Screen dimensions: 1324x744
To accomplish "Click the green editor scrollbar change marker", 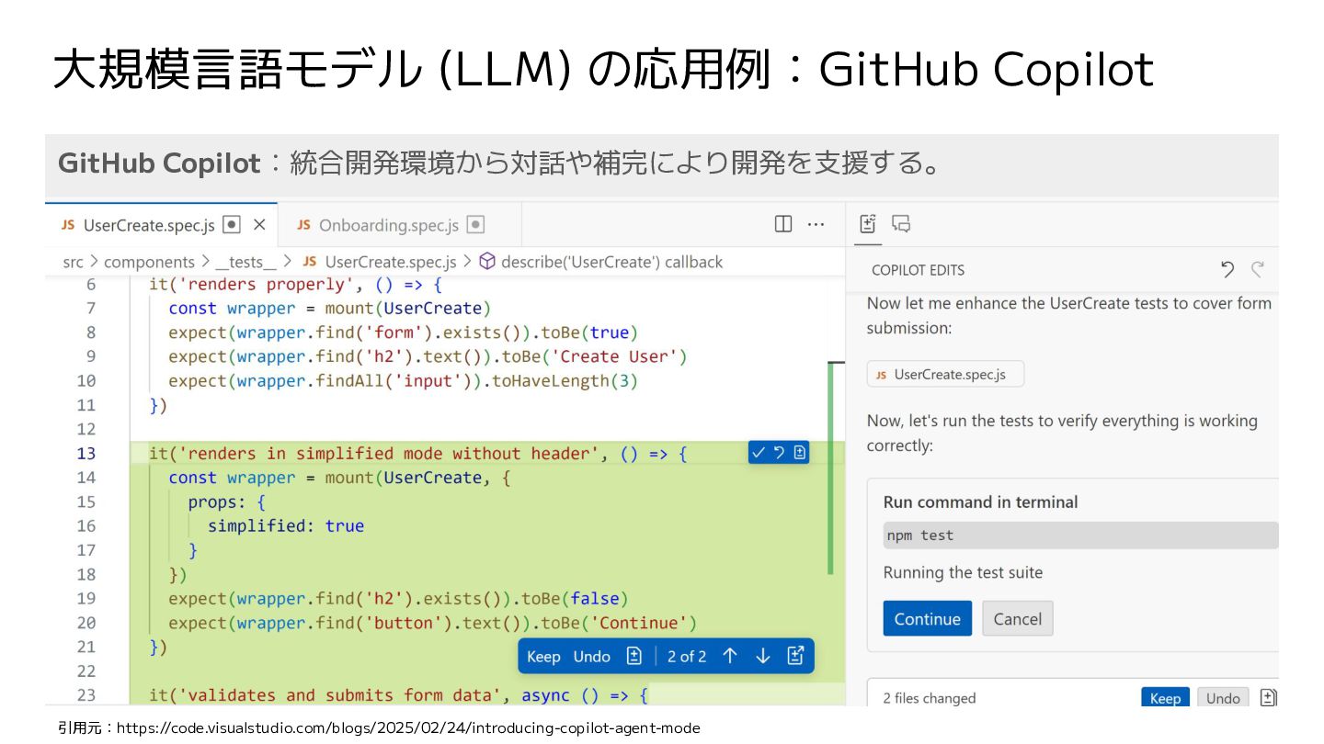I will [830, 468].
